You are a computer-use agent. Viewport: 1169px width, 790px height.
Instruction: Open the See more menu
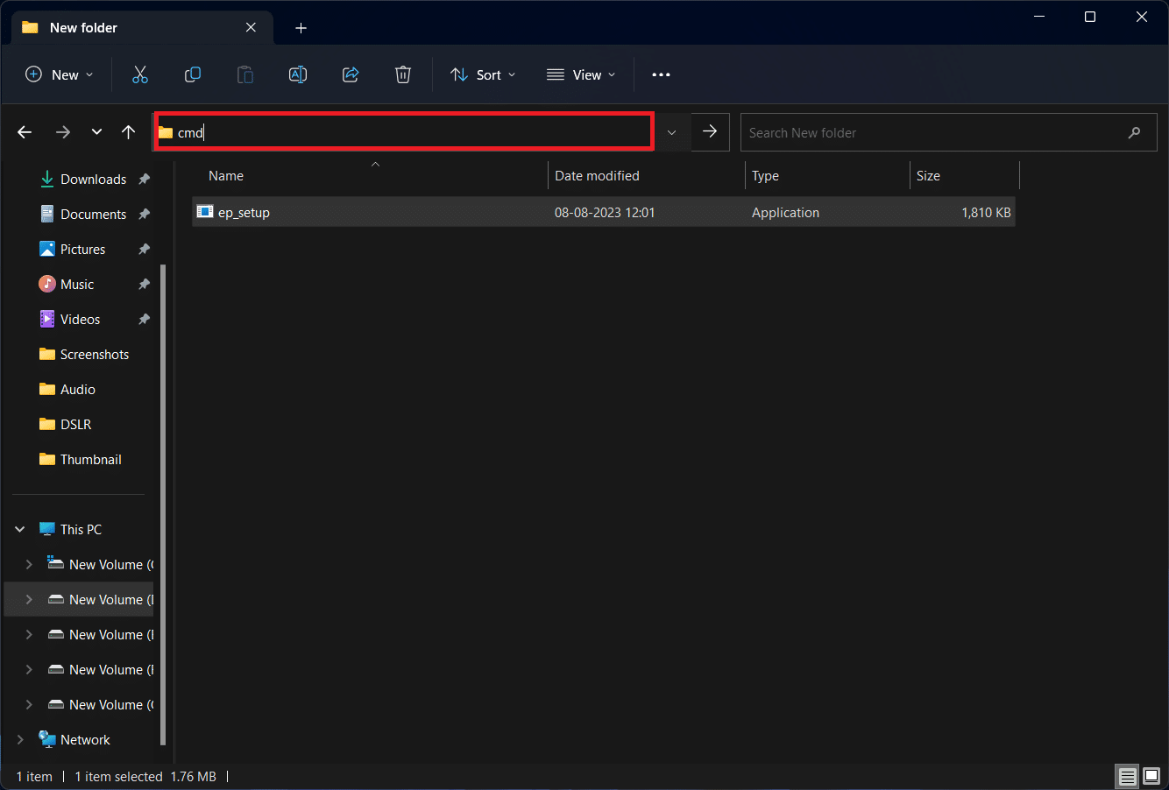[x=661, y=74]
